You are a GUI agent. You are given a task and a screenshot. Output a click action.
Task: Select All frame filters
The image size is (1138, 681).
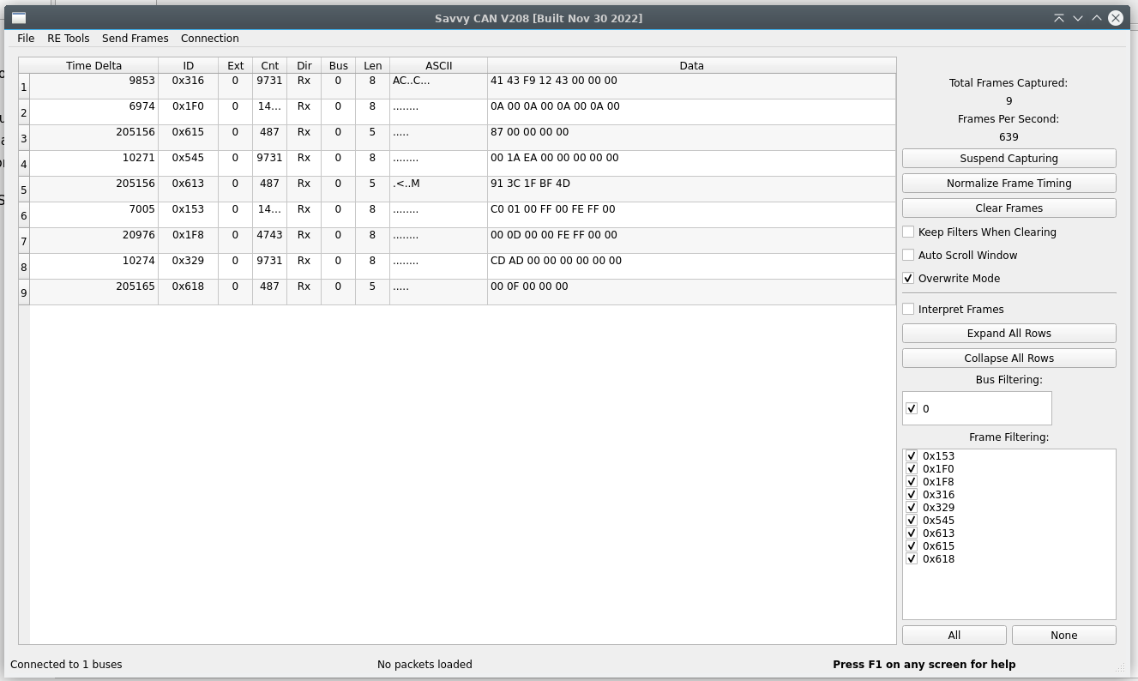[954, 636]
